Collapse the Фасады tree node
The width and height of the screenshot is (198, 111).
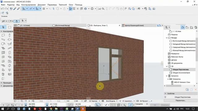pos(166,38)
